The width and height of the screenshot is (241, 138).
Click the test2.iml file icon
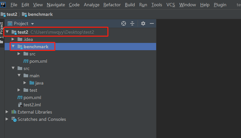(x=20, y=105)
